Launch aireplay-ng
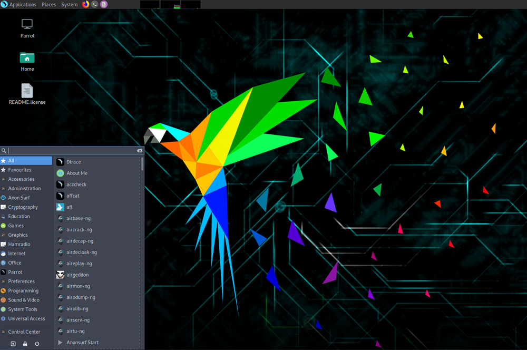Image resolution: width=527 pixels, height=350 pixels. pos(97,263)
